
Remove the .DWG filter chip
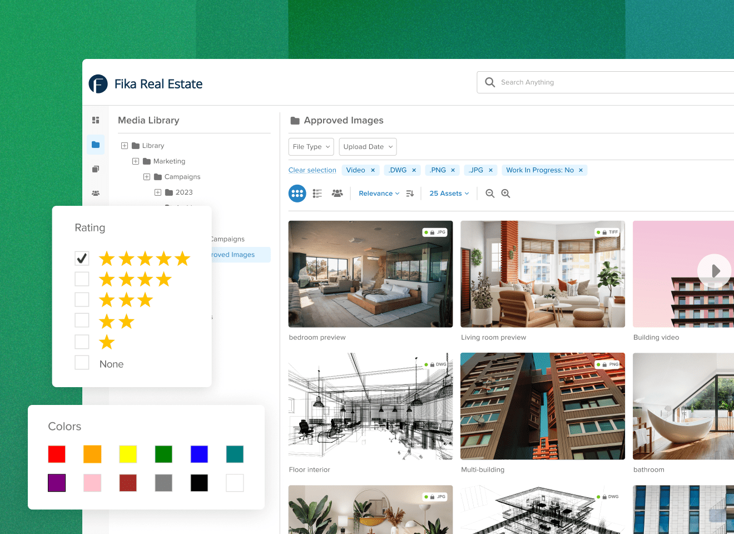point(414,170)
